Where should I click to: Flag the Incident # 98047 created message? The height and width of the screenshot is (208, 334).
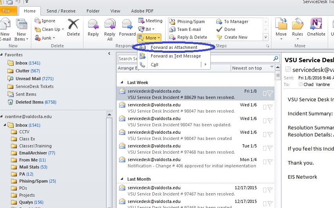click(270, 134)
